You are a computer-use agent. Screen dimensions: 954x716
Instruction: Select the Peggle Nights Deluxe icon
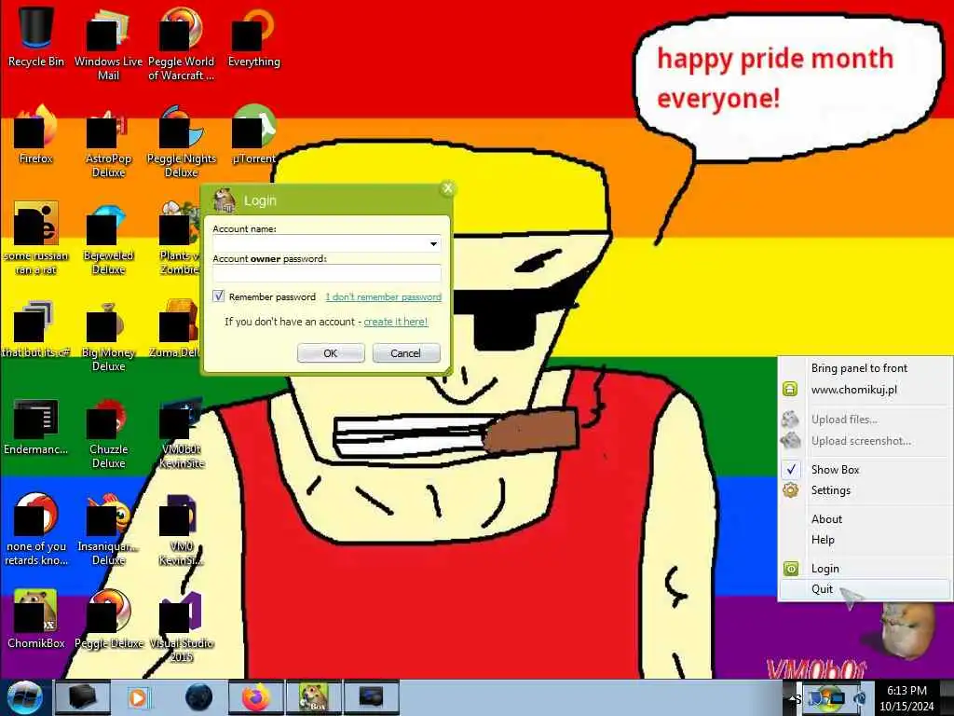point(182,142)
